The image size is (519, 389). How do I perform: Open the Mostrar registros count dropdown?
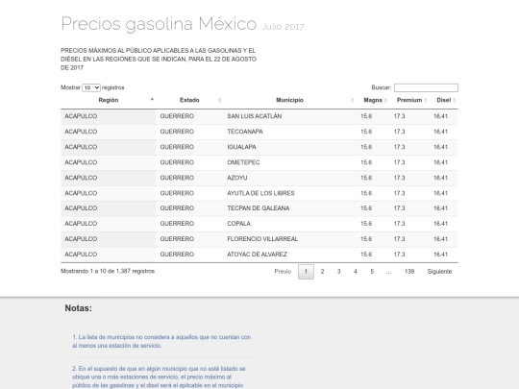click(x=91, y=87)
